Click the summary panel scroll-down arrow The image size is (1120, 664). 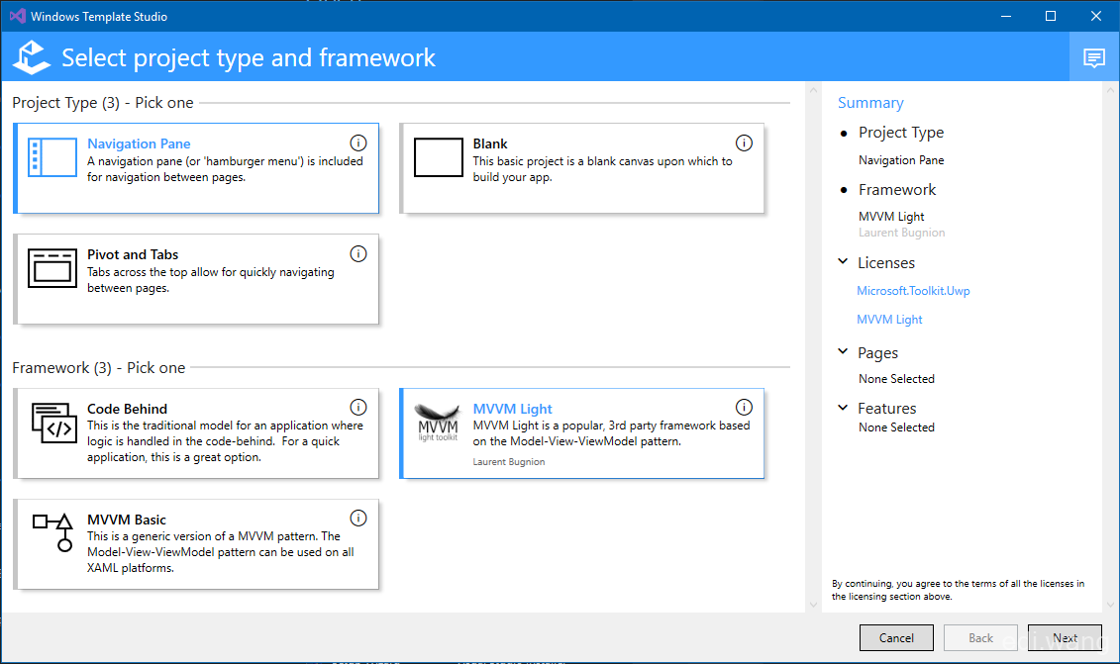(x=1110, y=604)
